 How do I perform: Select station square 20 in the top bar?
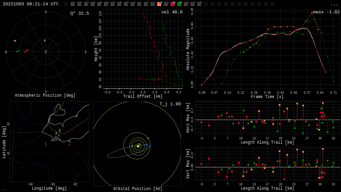click(x=199, y=4)
